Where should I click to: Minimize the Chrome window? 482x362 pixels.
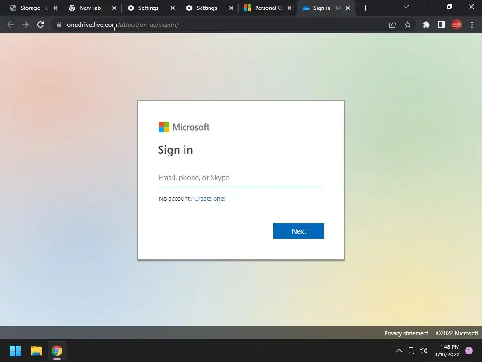point(427,7)
